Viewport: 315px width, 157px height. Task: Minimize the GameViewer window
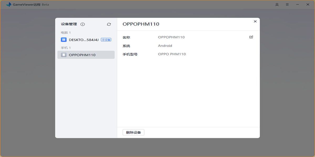[298, 4]
